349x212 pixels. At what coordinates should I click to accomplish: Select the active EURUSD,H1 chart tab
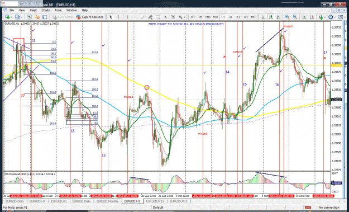click(132, 201)
